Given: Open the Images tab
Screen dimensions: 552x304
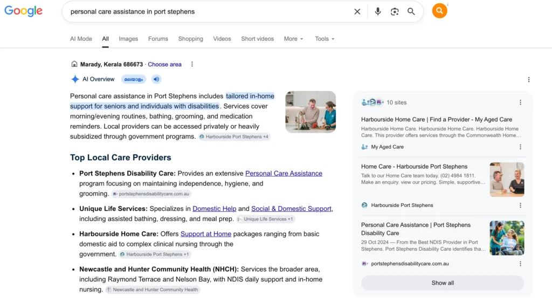Looking at the screenshot, I should coord(128,39).
